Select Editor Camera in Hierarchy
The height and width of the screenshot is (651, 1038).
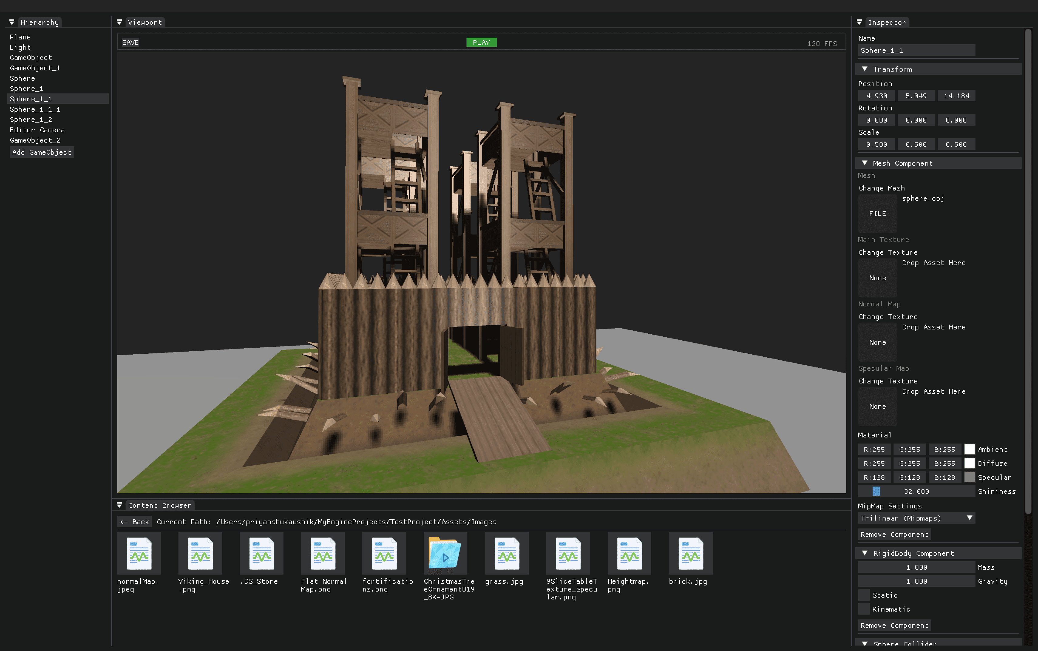37,130
